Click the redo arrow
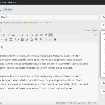The height and width of the screenshot is (105, 105). pyautogui.click(x=50, y=40)
